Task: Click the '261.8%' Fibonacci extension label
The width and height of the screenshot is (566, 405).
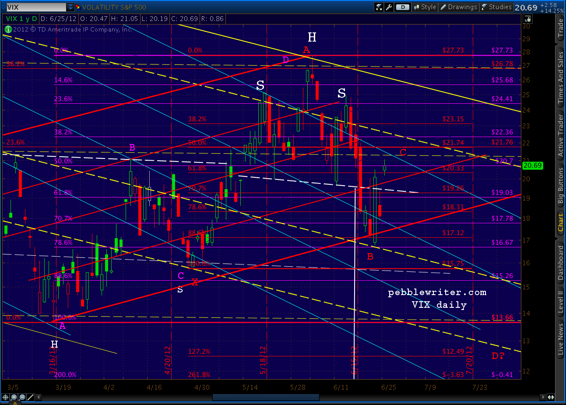Action: tap(199, 375)
